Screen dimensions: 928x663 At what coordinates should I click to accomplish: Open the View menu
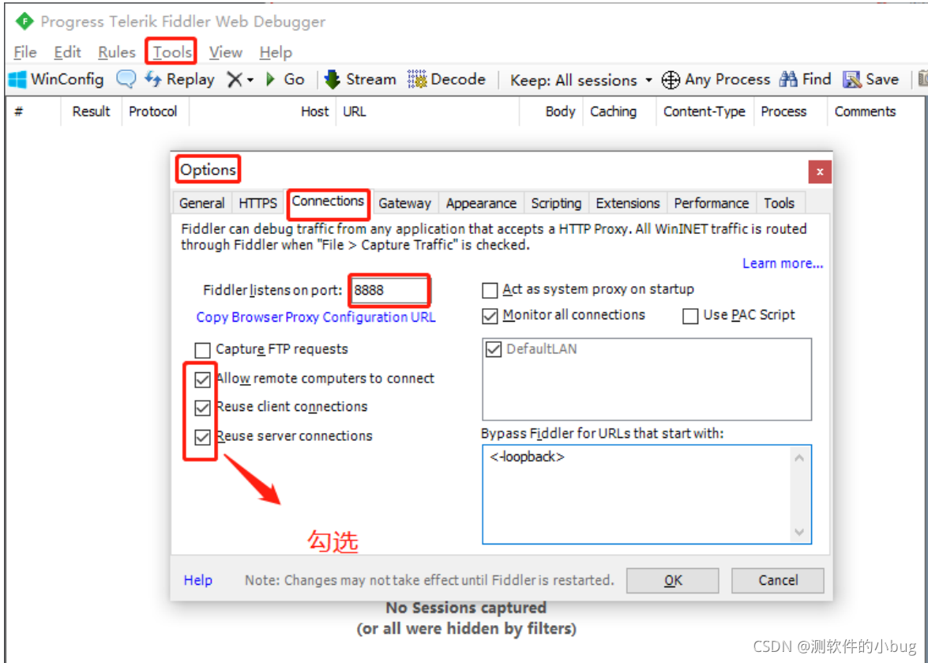point(226,53)
